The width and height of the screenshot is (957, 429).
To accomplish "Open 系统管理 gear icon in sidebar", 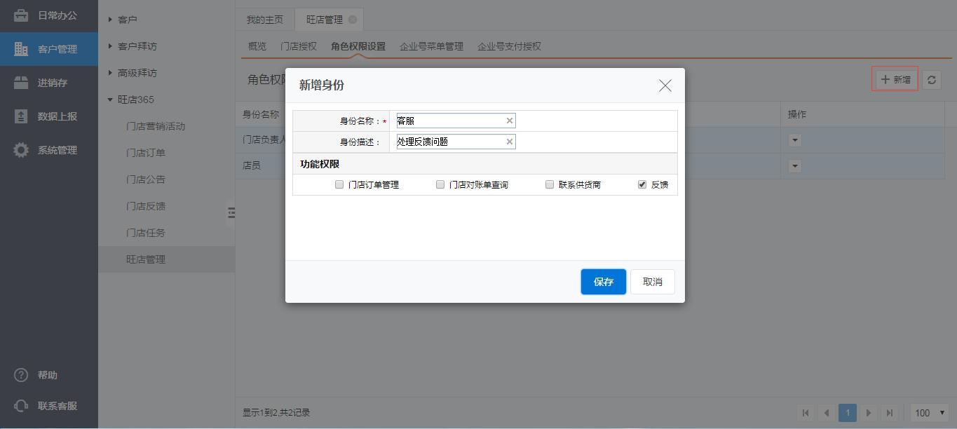I will coord(21,150).
